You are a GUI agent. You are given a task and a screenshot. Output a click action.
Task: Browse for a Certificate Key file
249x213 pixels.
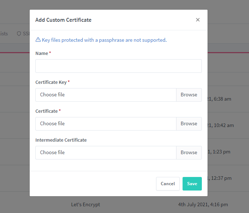pos(189,95)
